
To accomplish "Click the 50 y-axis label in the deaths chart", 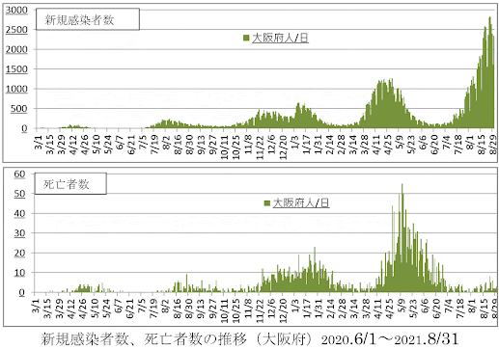I will (19, 194).
